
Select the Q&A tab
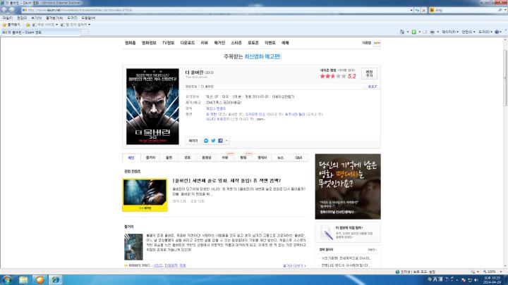click(298, 158)
